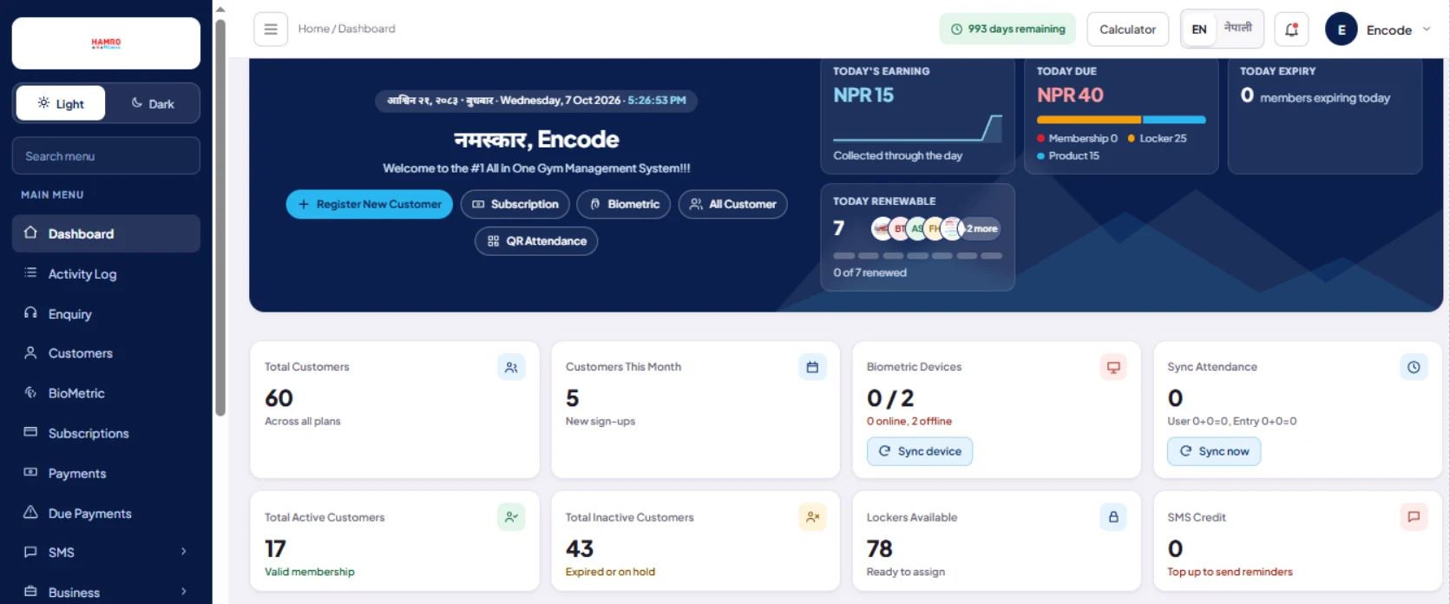Switch to Light theme
The width and height of the screenshot is (1450, 604).
61,103
